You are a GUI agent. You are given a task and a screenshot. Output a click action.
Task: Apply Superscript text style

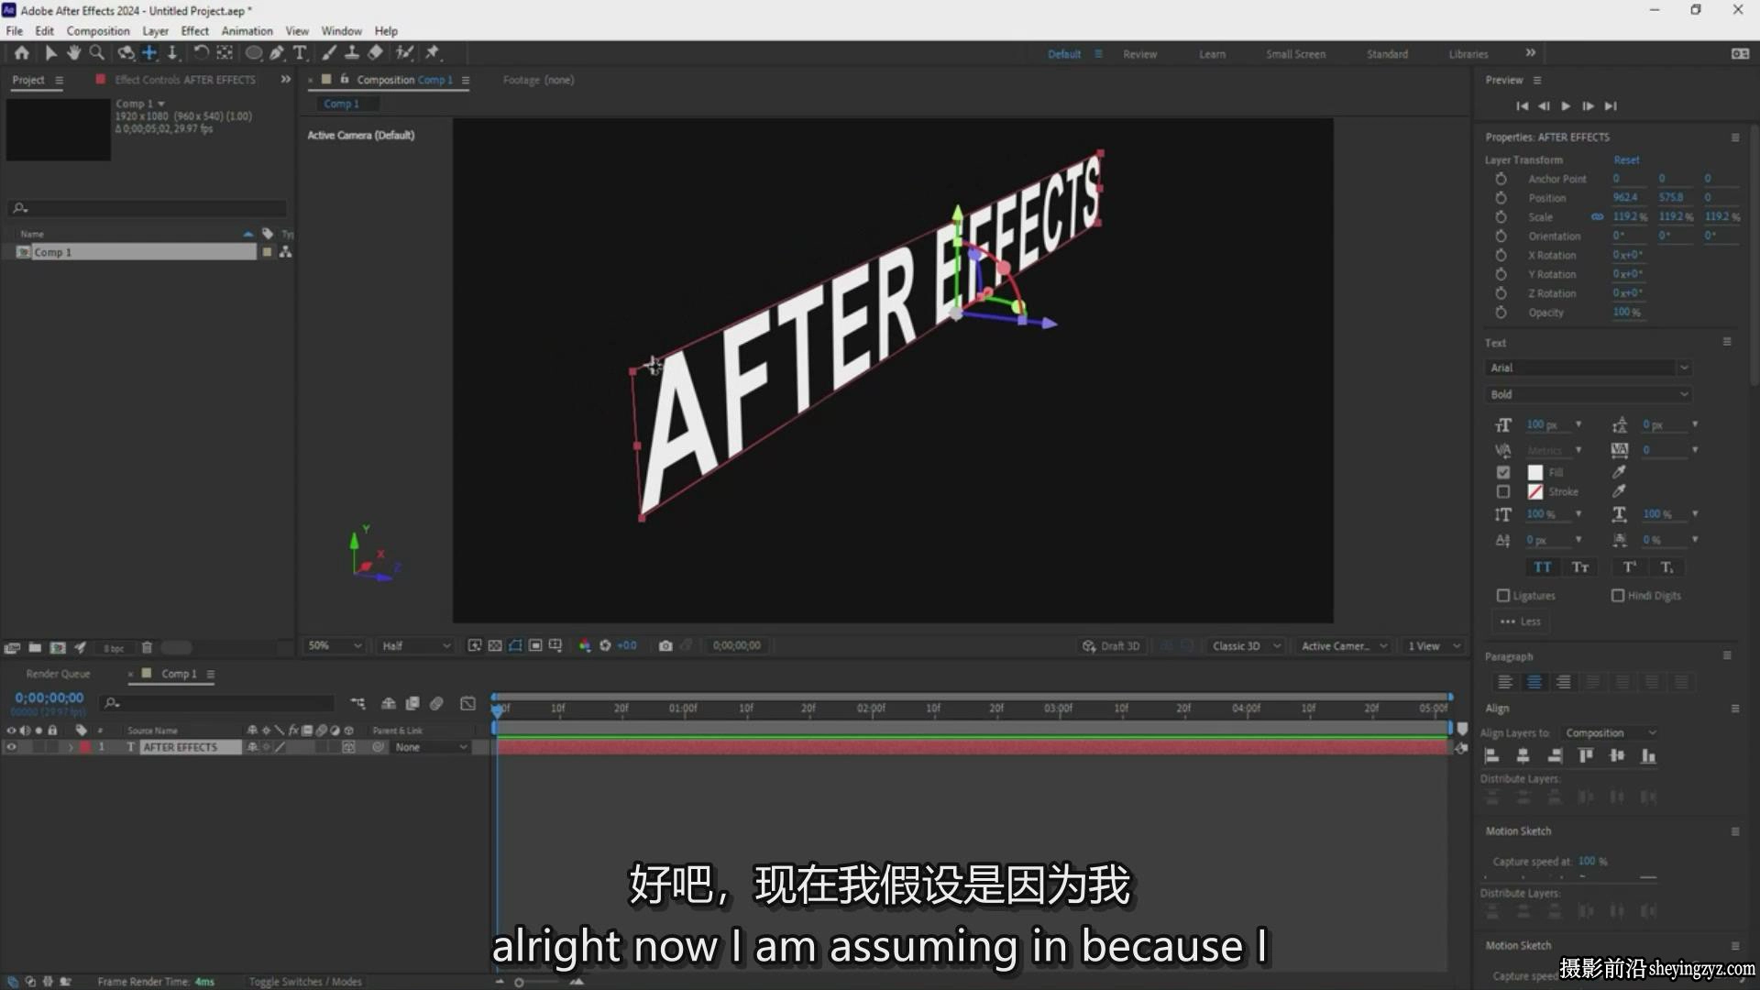(x=1630, y=567)
